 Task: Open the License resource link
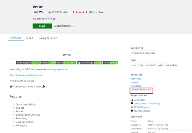[134, 82]
